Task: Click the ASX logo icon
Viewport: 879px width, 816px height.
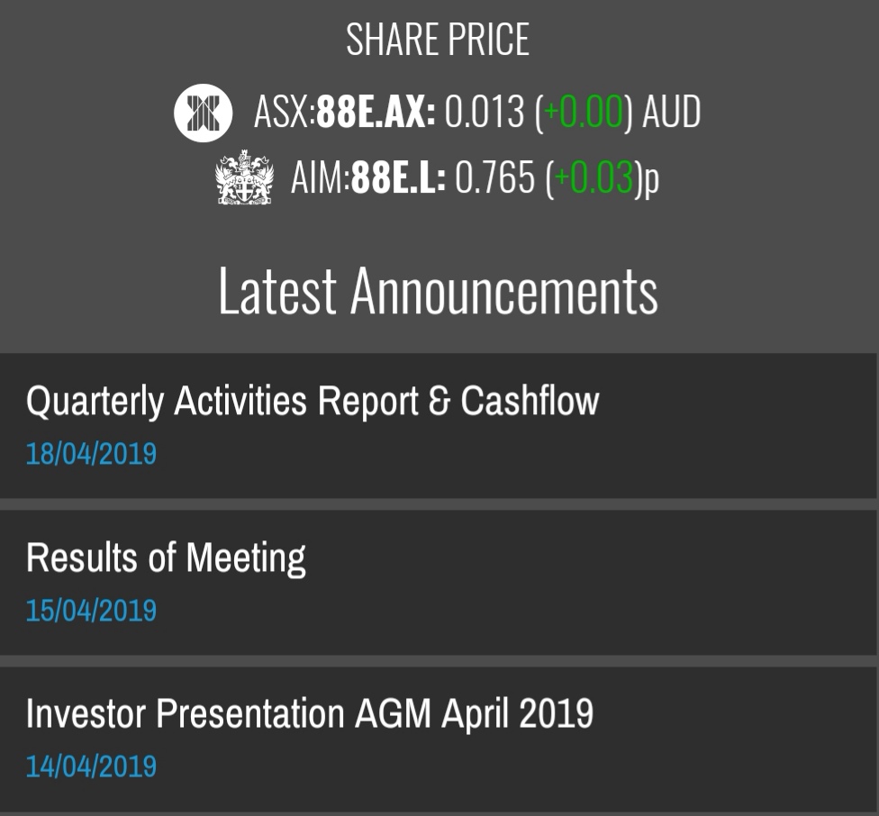Action: click(203, 112)
